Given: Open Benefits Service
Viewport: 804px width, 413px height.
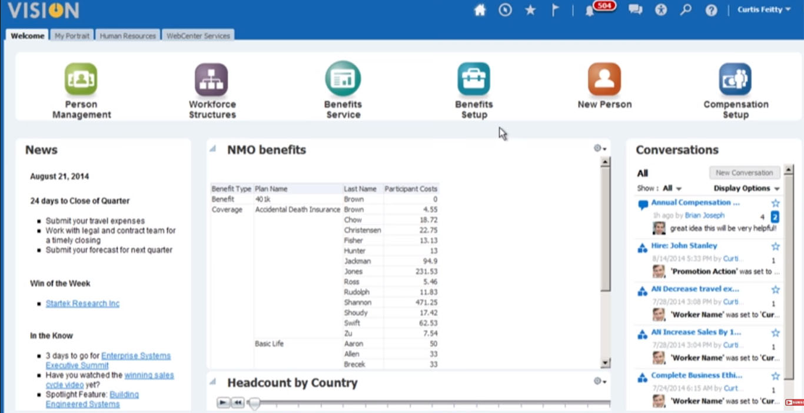Looking at the screenshot, I should [x=343, y=91].
